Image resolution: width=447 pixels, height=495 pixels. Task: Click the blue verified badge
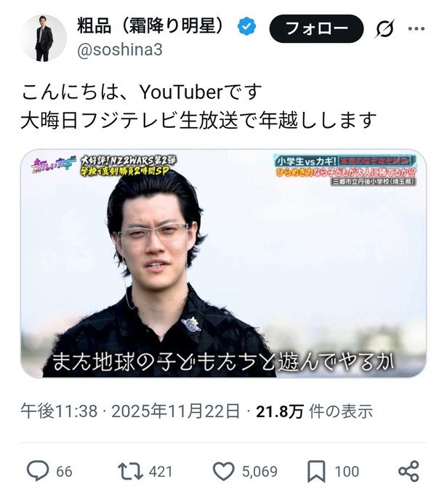[246, 26]
